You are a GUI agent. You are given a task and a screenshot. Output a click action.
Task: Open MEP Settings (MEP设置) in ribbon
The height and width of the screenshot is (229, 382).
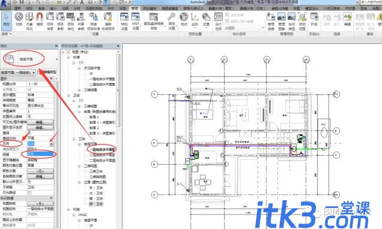click(136, 20)
